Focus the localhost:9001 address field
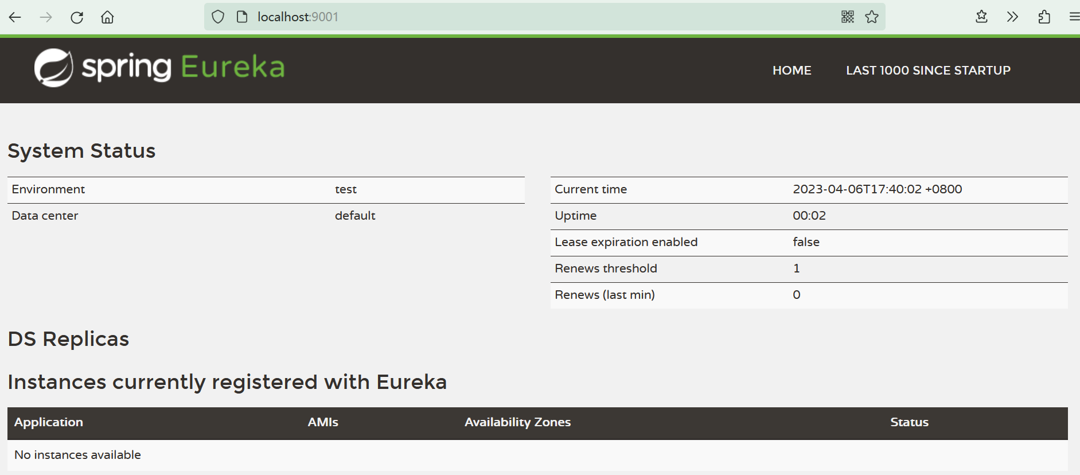This screenshot has height=475, width=1080. click(545, 17)
